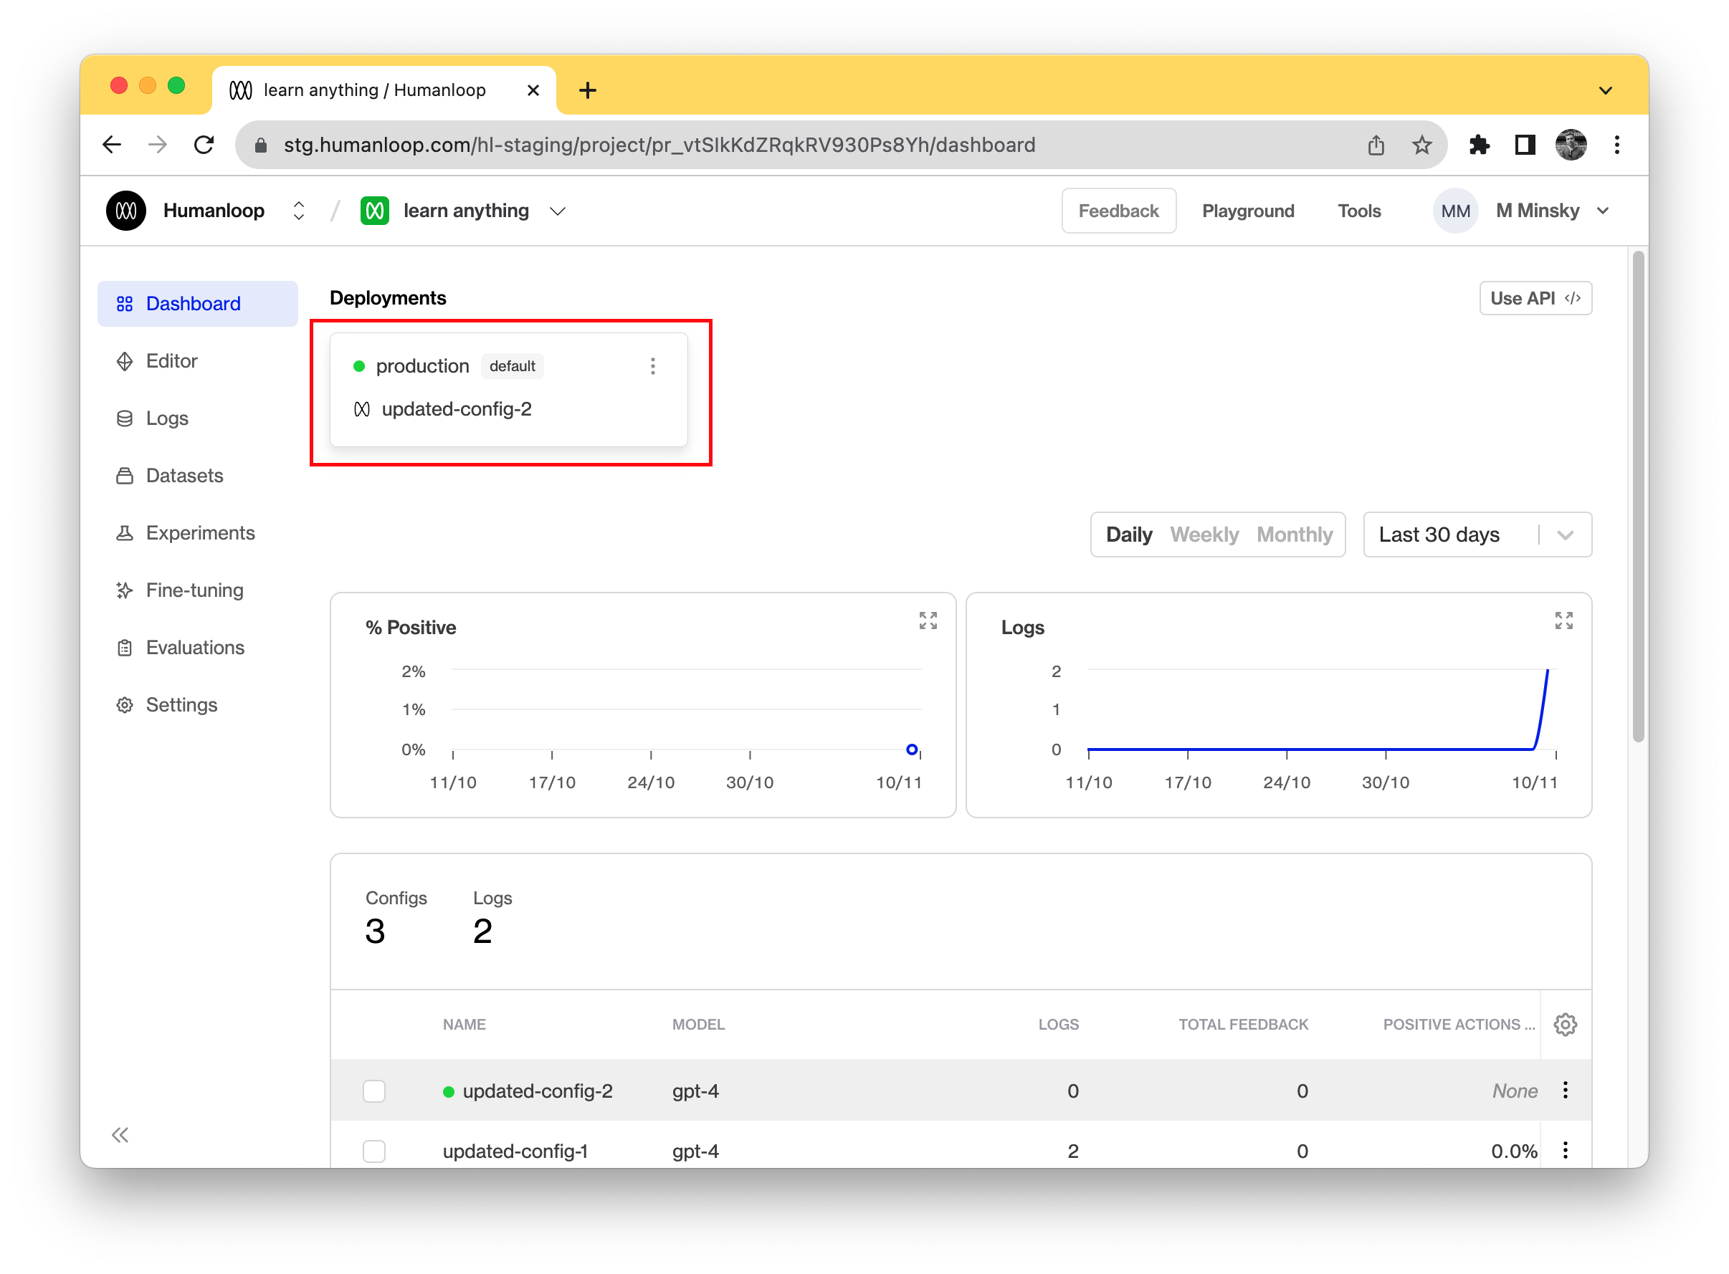Click the gpt-4 model in updated-config-1 row
Viewport: 1729px width, 1274px height.
coord(695,1151)
